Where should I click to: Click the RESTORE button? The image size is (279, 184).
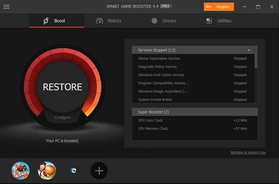coord(62,87)
